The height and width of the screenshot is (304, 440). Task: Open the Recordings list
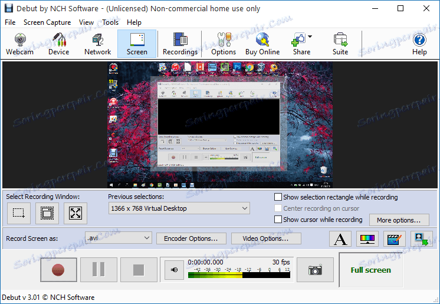tap(180, 44)
